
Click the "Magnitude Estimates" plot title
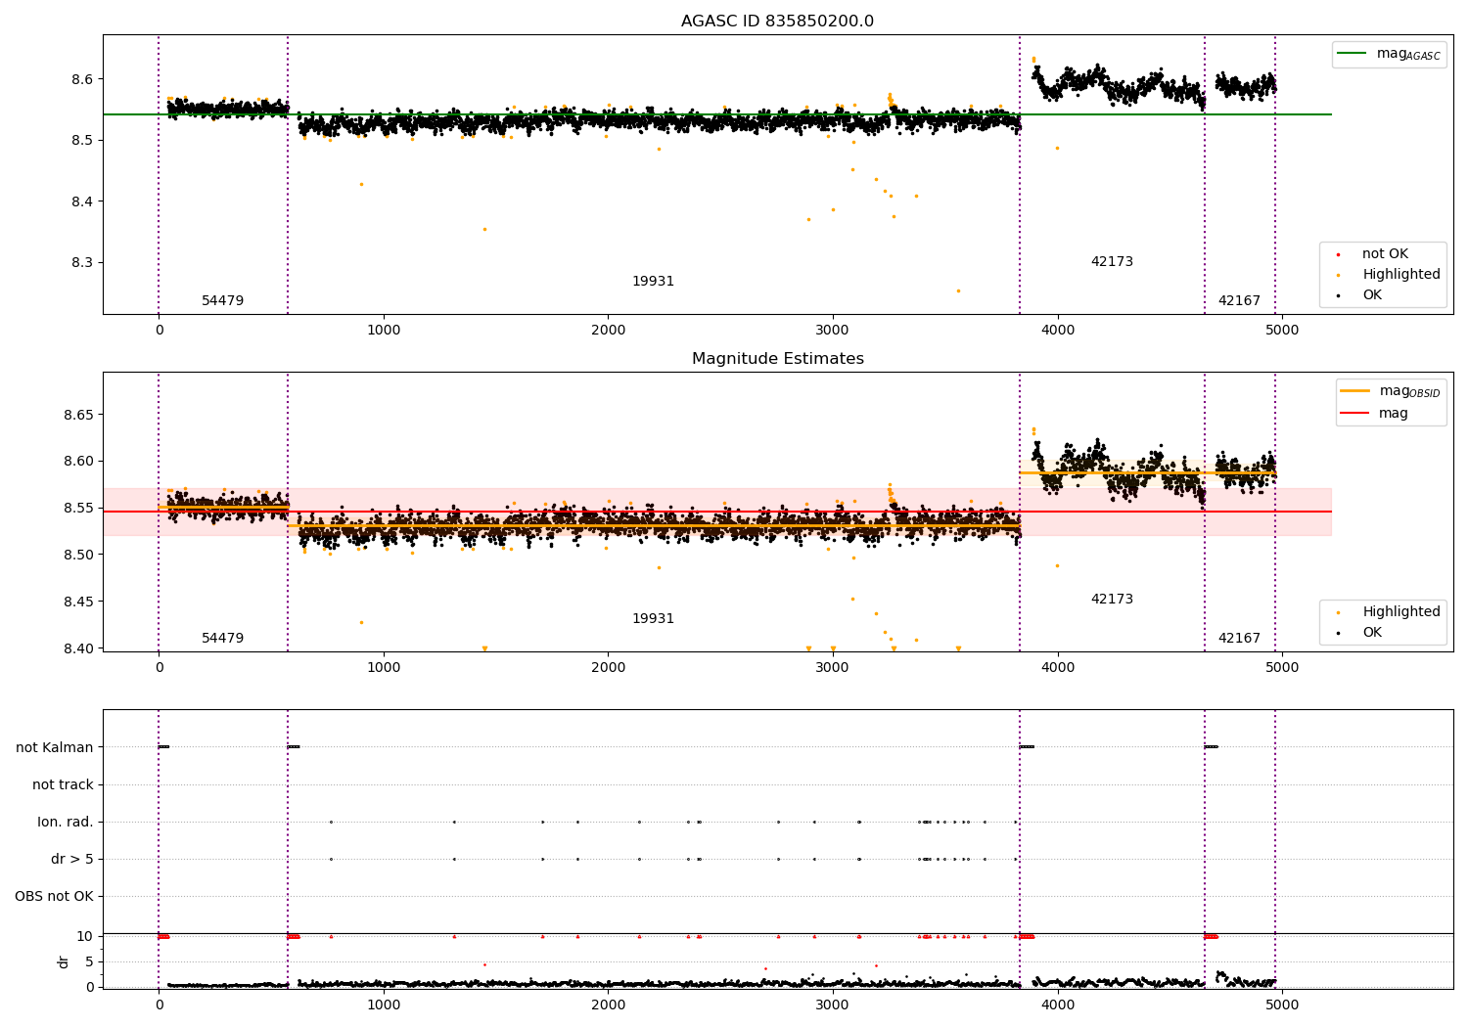tap(777, 359)
